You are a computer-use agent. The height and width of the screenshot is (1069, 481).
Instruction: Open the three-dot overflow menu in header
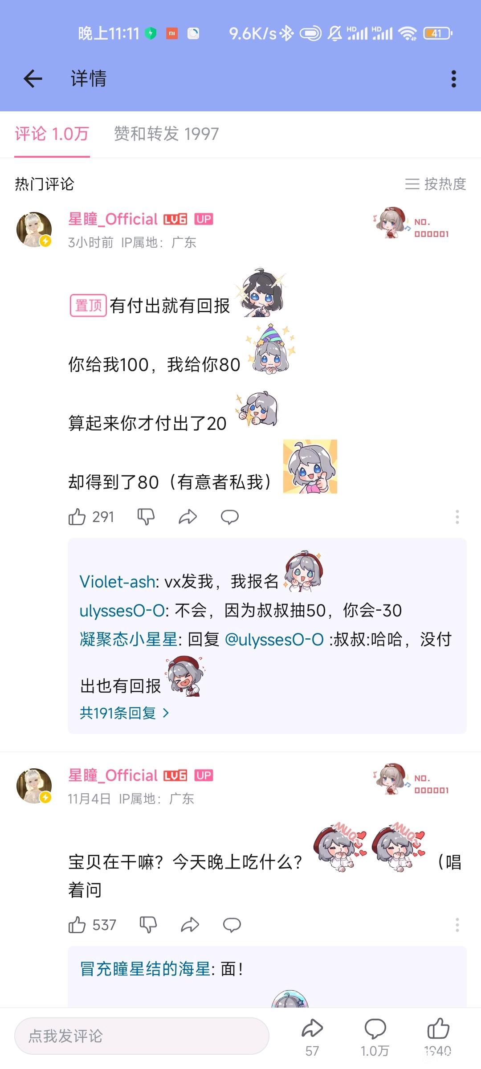pyautogui.click(x=453, y=79)
